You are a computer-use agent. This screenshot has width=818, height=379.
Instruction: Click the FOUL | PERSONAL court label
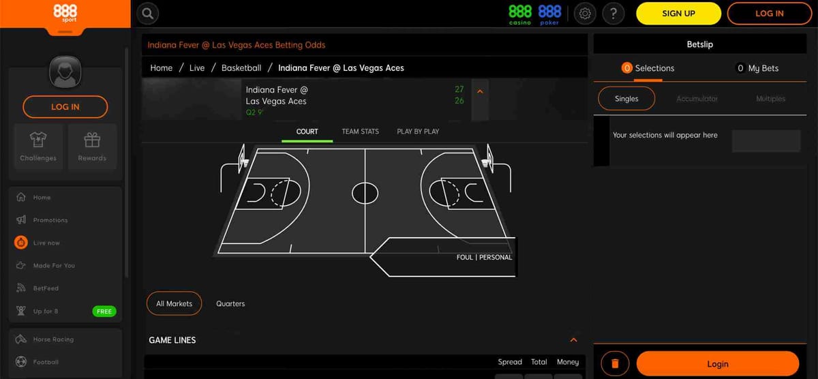point(484,258)
